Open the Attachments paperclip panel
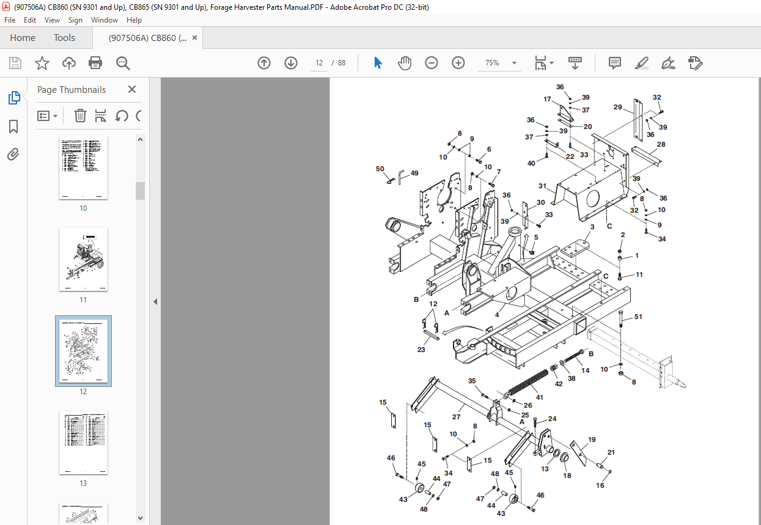The image size is (761, 525). pyautogui.click(x=13, y=154)
